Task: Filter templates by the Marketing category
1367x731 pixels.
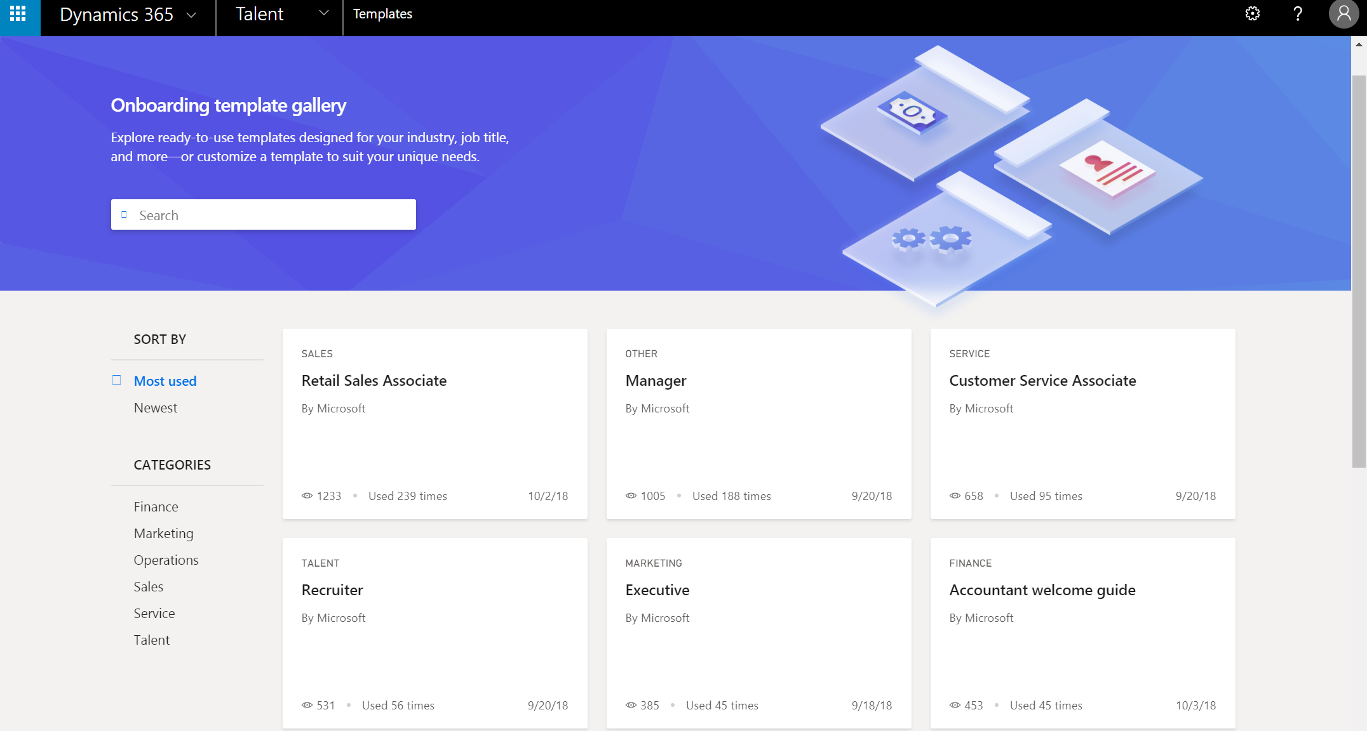Action: click(163, 533)
